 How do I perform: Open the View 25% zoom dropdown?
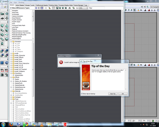point(83,8)
